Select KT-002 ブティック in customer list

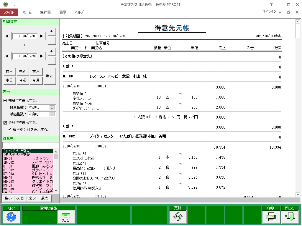pyautogui.click(x=28, y=170)
